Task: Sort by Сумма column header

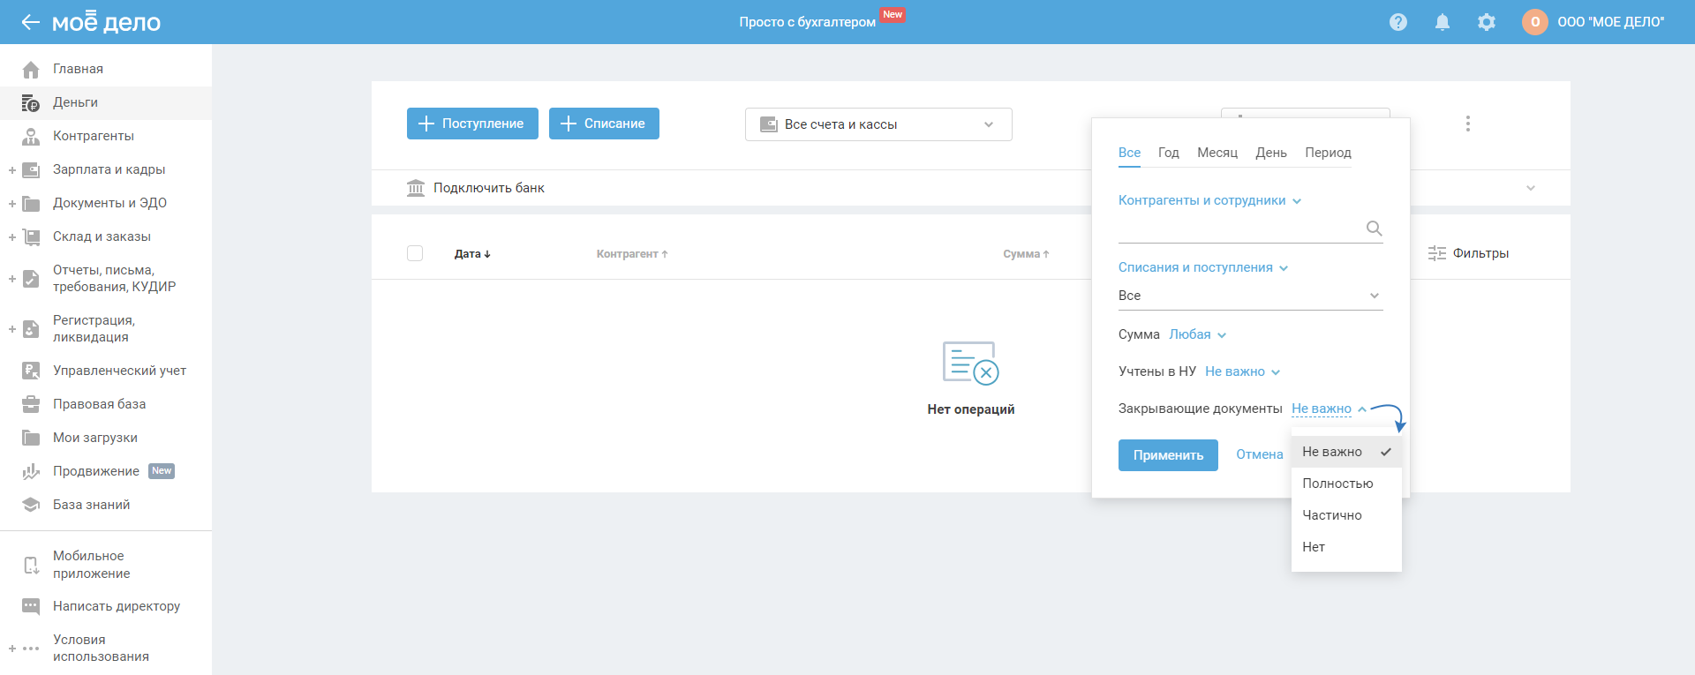Action: (x=1026, y=254)
